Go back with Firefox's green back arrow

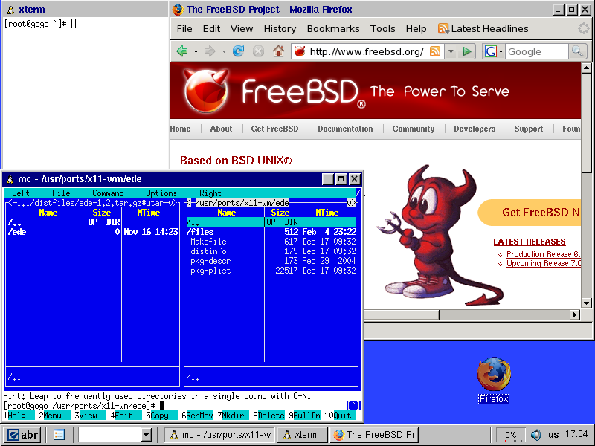point(182,51)
